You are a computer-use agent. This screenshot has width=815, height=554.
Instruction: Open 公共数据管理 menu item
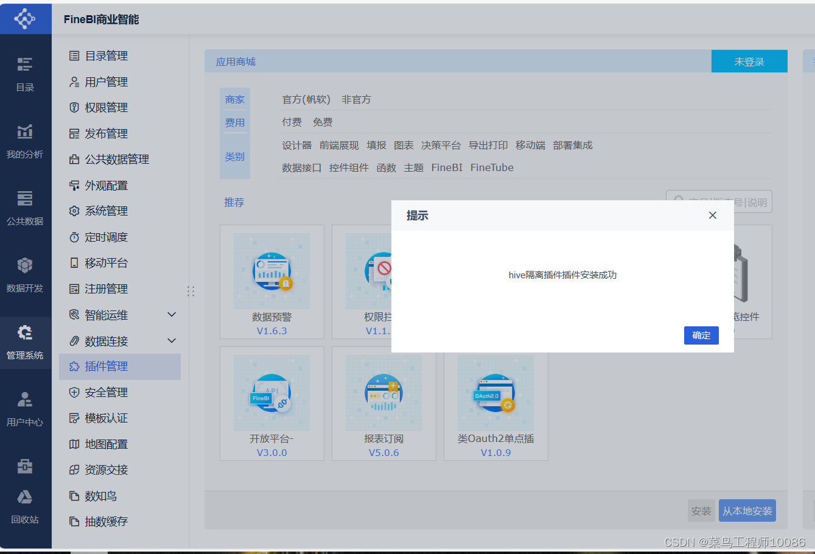tap(120, 160)
